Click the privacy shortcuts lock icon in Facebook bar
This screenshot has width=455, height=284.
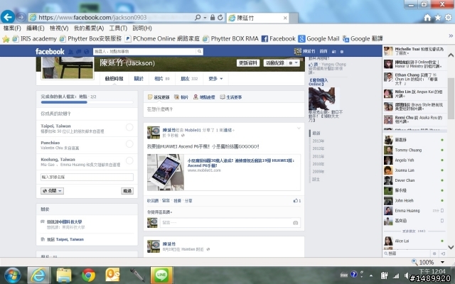(x=334, y=52)
